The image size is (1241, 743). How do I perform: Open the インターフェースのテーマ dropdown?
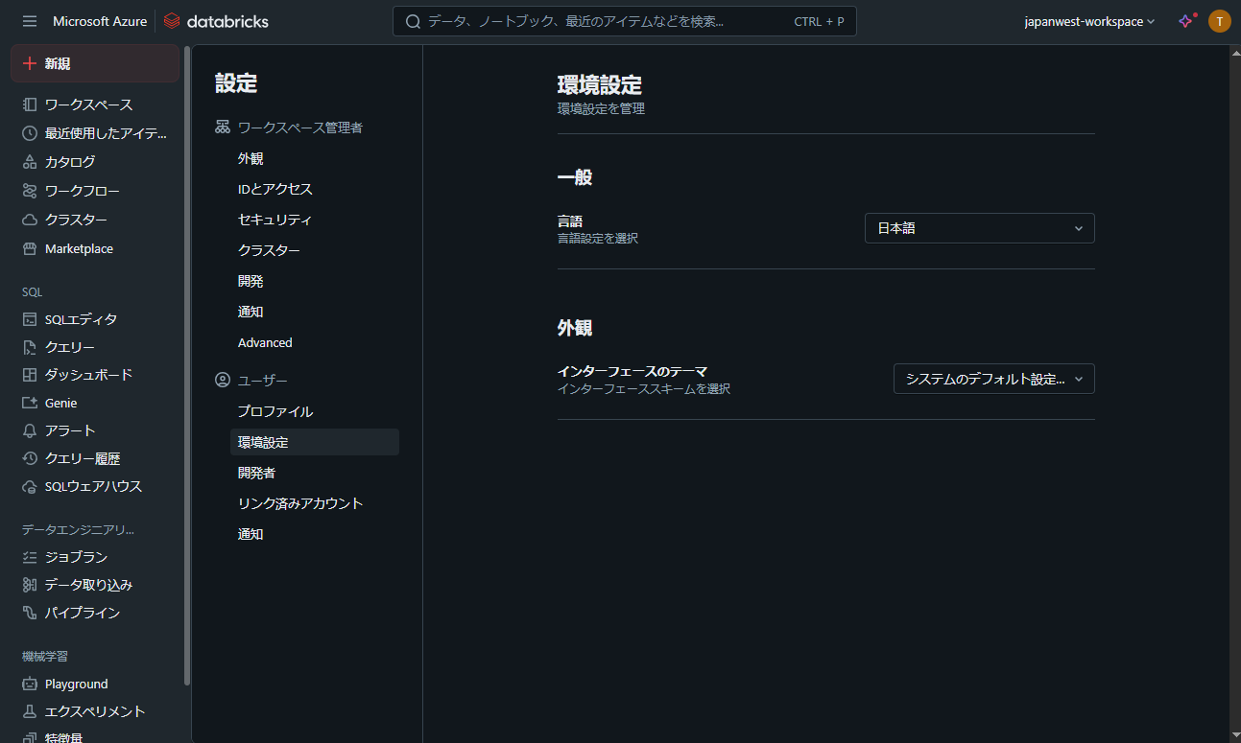click(x=993, y=379)
